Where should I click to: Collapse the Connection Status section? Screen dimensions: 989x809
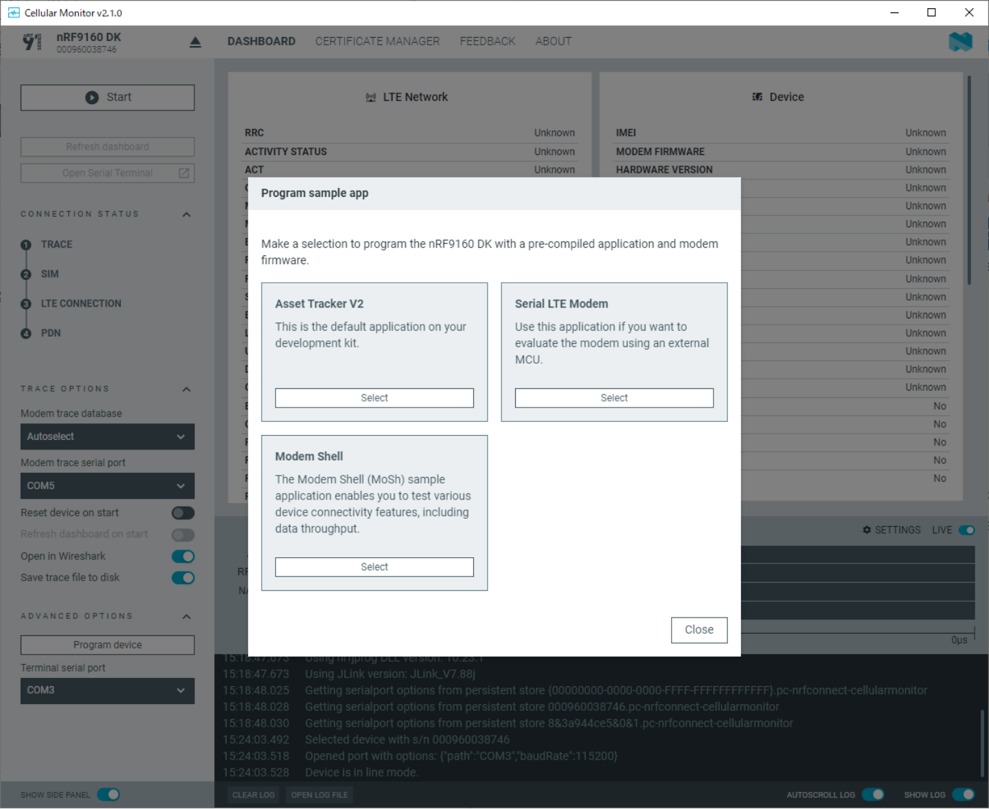click(186, 214)
